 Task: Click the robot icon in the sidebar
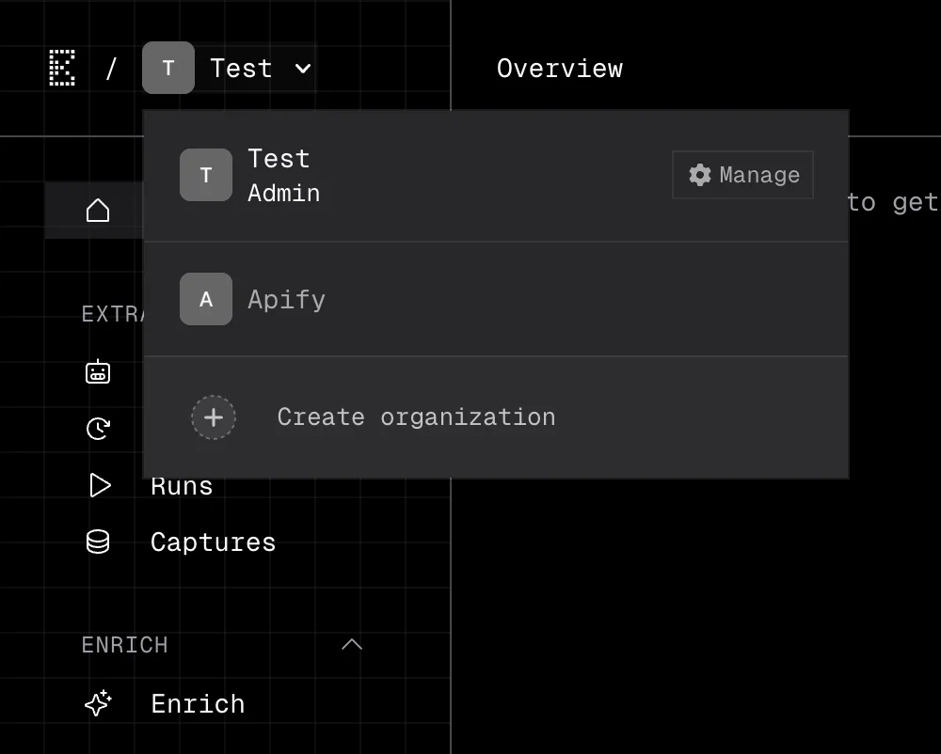(97, 372)
